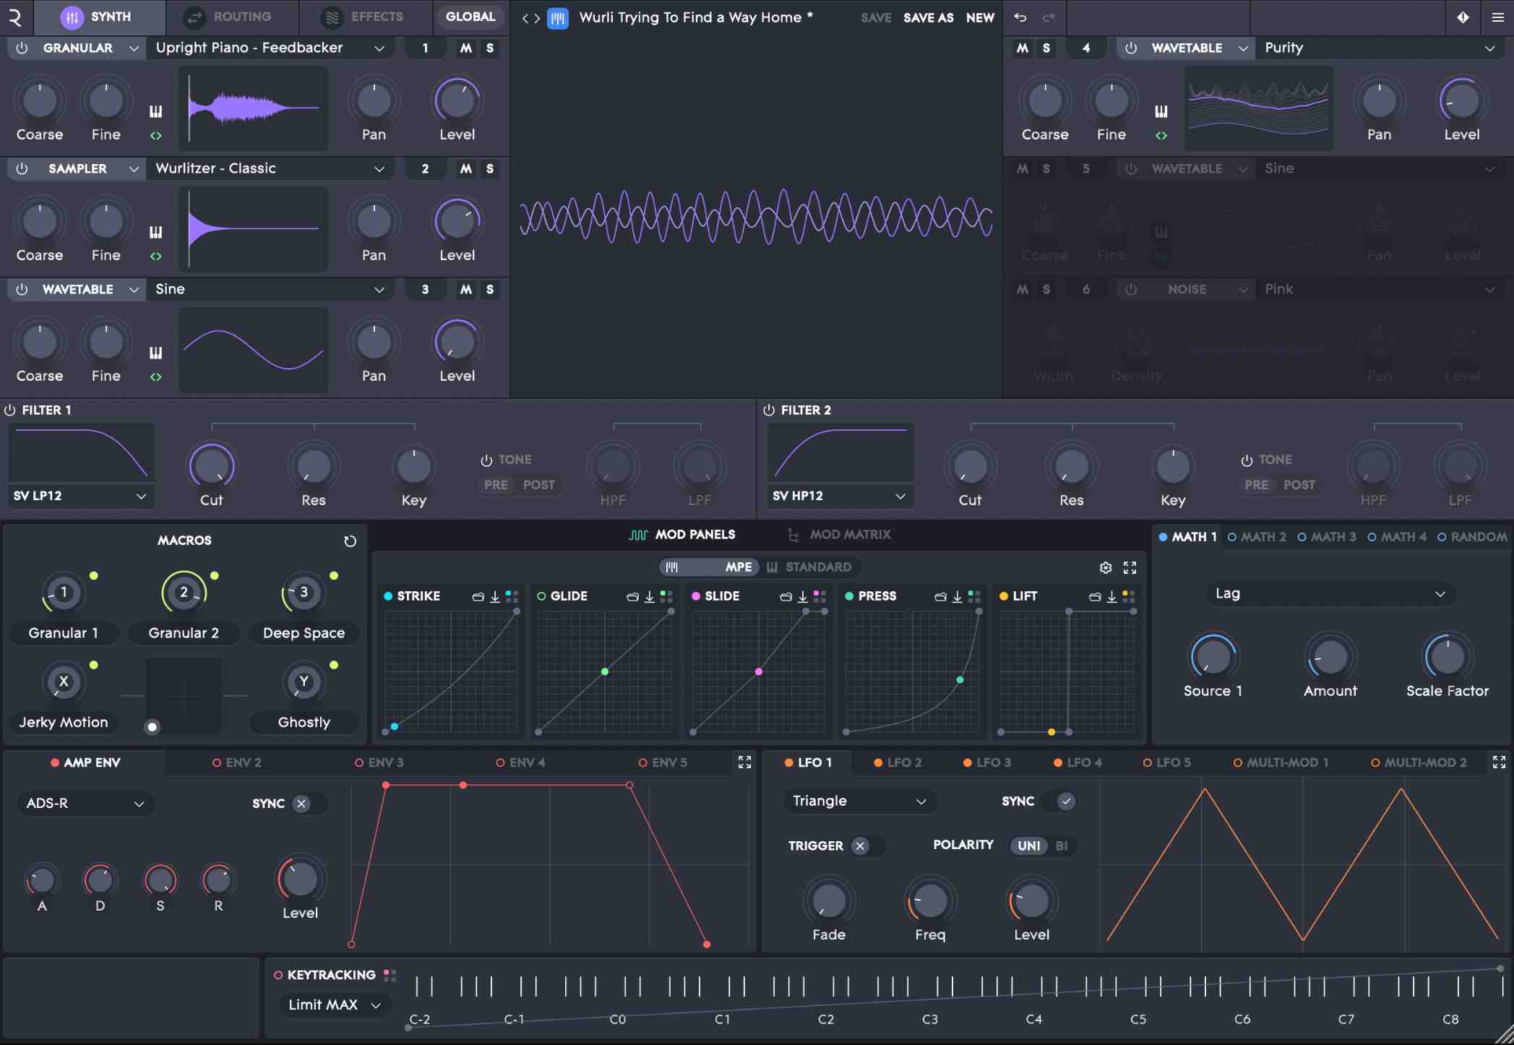Image resolution: width=1514 pixels, height=1045 pixels.
Task: Click the Filter 1 Cut knob
Action: (x=211, y=467)
